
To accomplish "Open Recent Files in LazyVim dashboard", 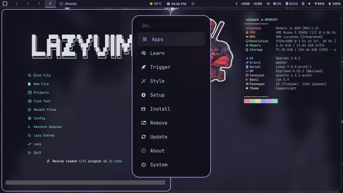I will [45, 110].
